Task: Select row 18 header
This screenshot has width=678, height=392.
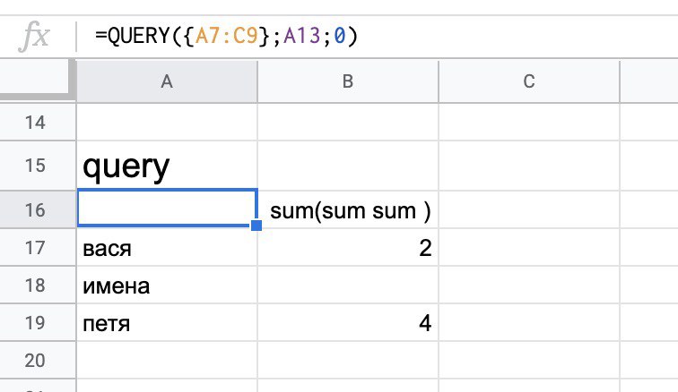Action: pyautogui.click(x=36, y=285)
